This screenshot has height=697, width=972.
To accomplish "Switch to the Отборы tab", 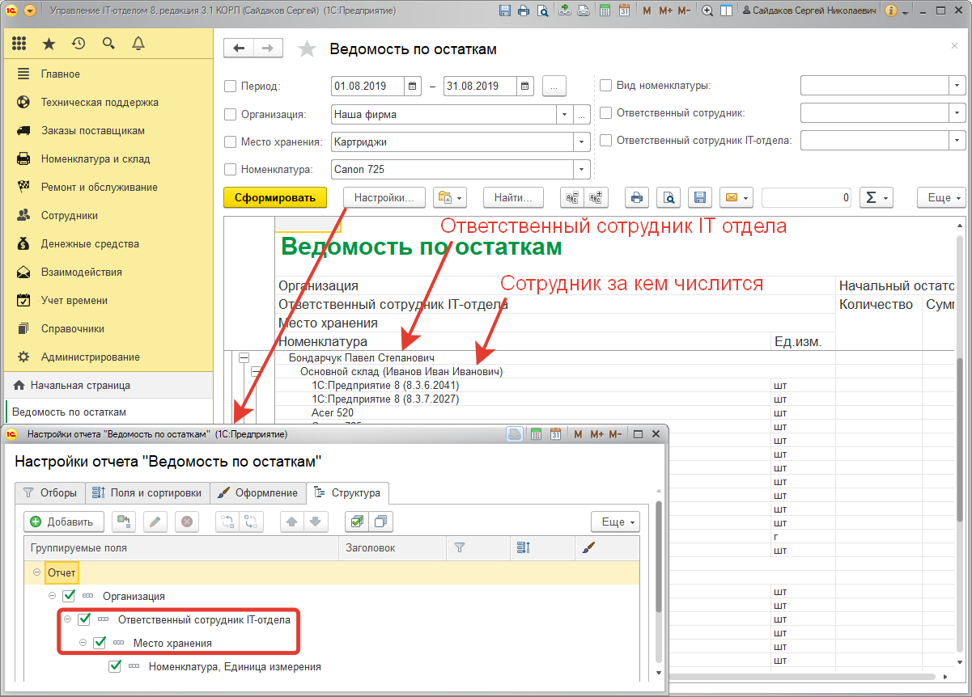I will (x=50, y=492).
